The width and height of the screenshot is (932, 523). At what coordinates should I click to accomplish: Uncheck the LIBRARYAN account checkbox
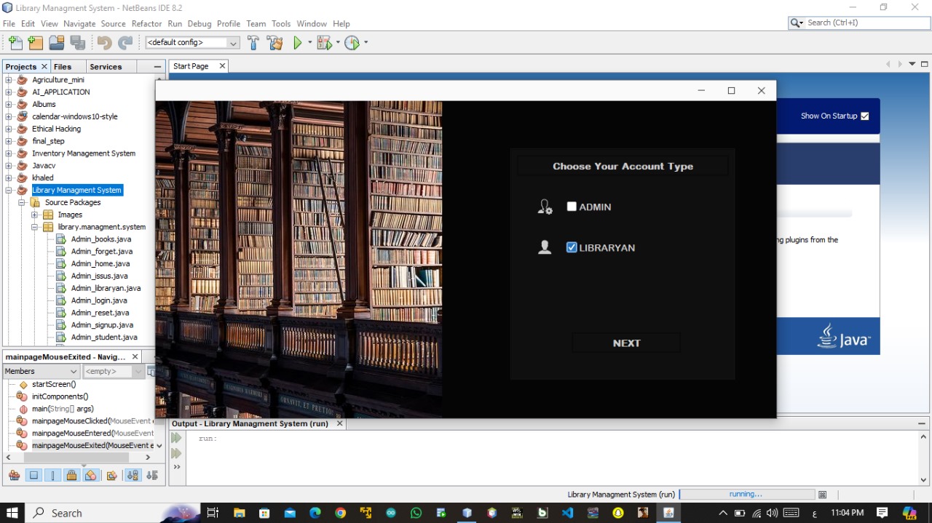[572, 247]
